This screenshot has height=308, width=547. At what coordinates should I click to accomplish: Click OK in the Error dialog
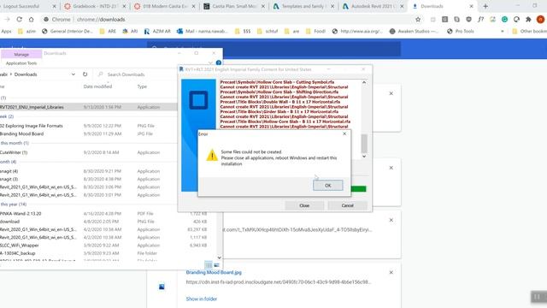pos(327,186)
